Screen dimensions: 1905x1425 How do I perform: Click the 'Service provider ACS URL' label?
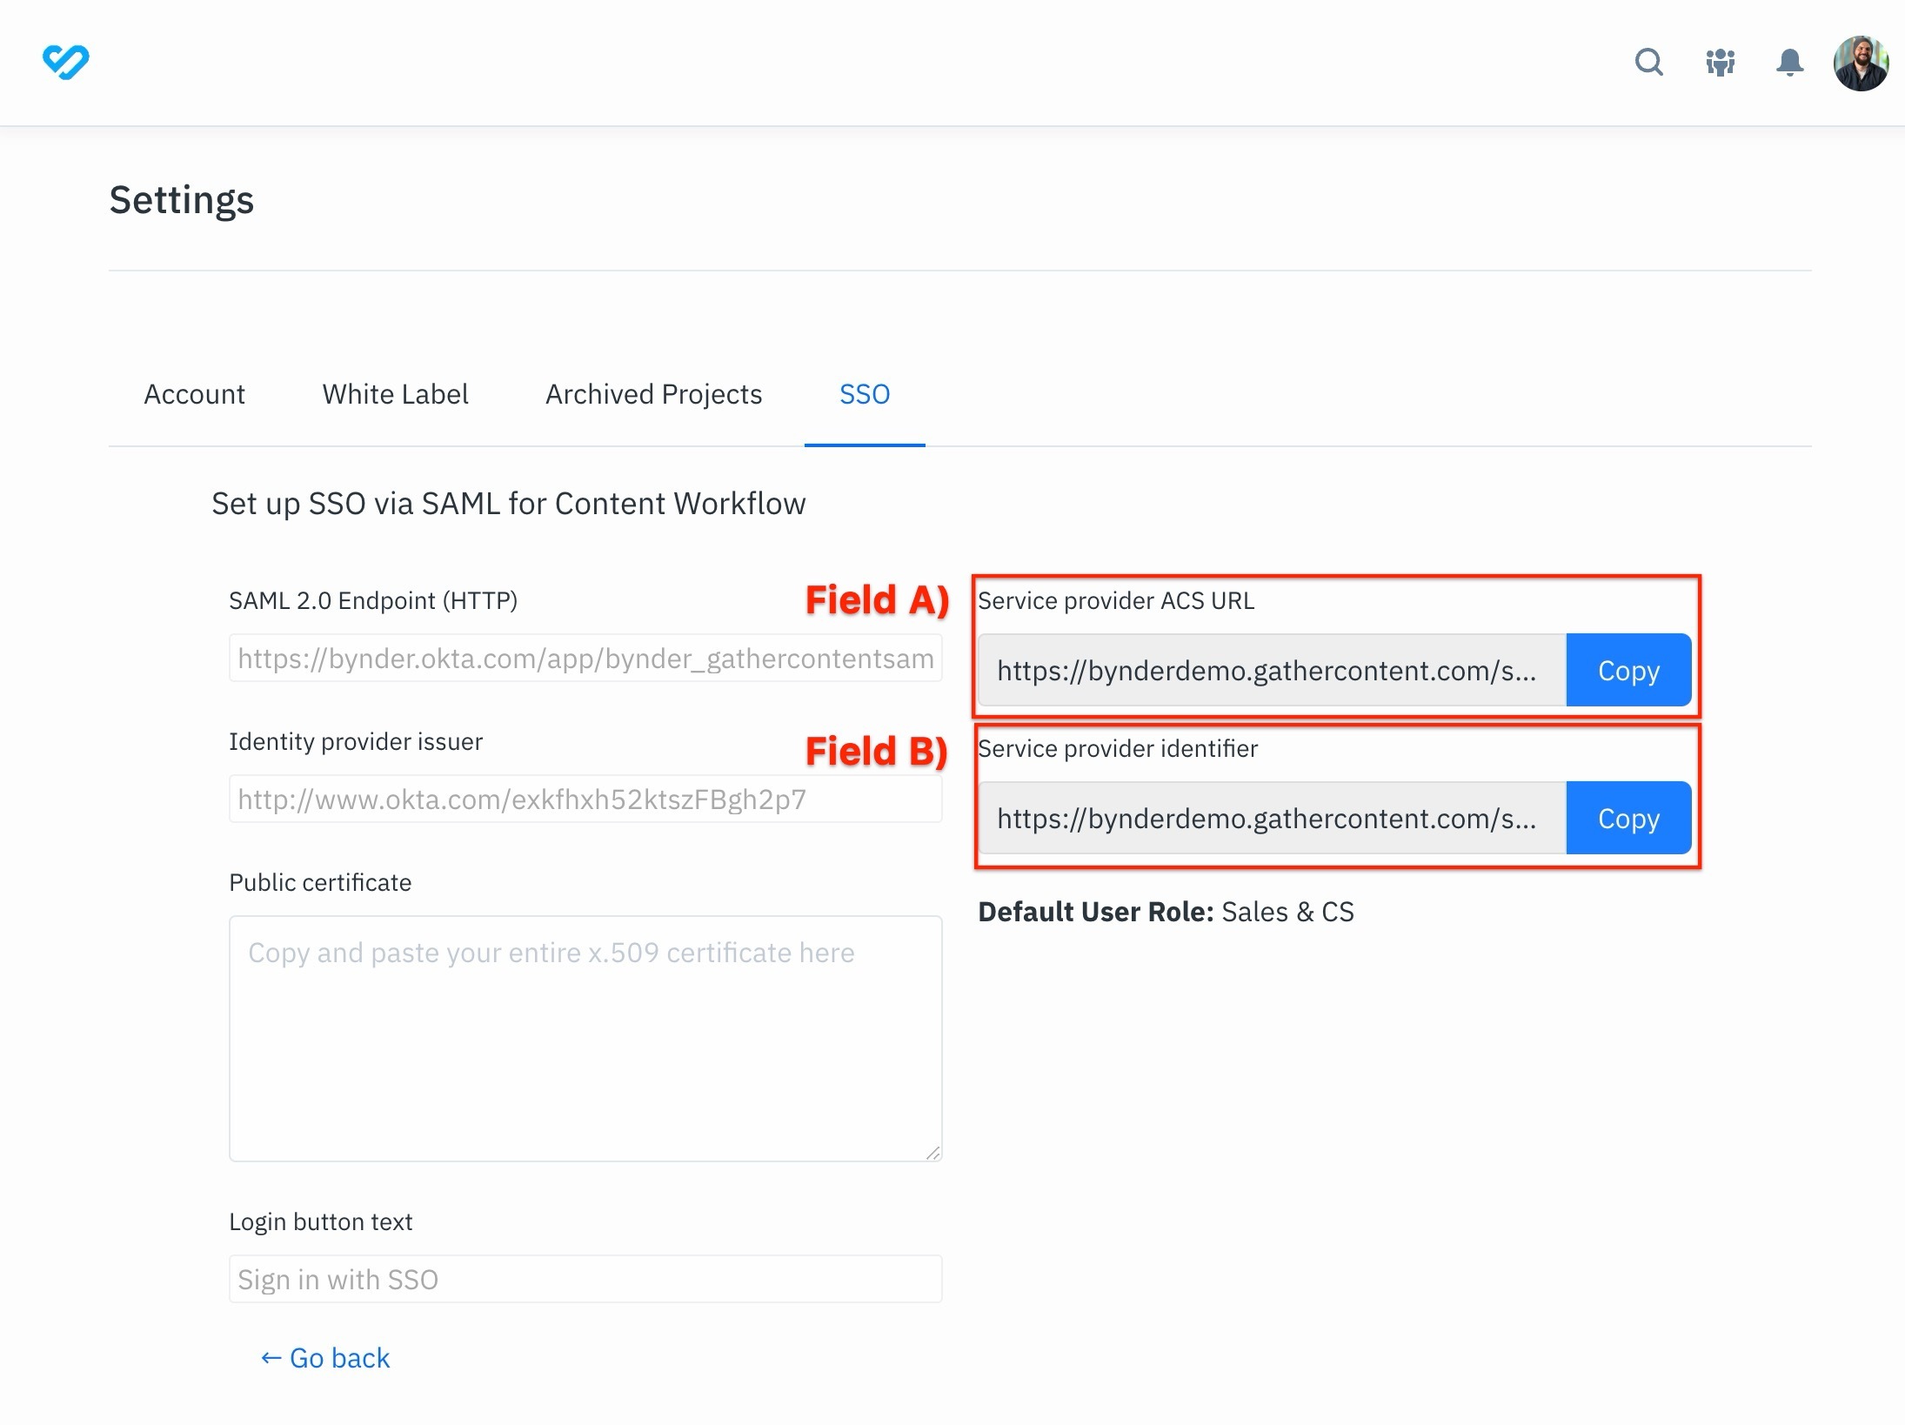click(1116, 600)
